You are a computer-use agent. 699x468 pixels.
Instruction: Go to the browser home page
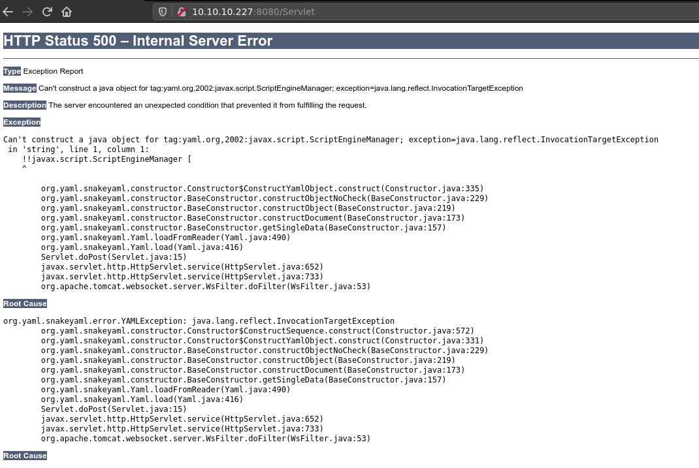point(67,12)
